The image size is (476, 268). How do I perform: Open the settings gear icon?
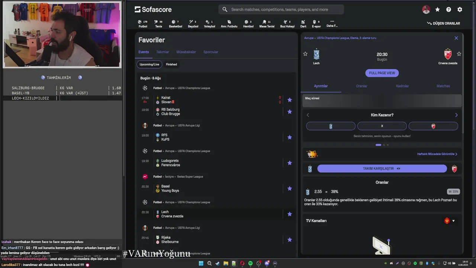[x=460, y=10]
